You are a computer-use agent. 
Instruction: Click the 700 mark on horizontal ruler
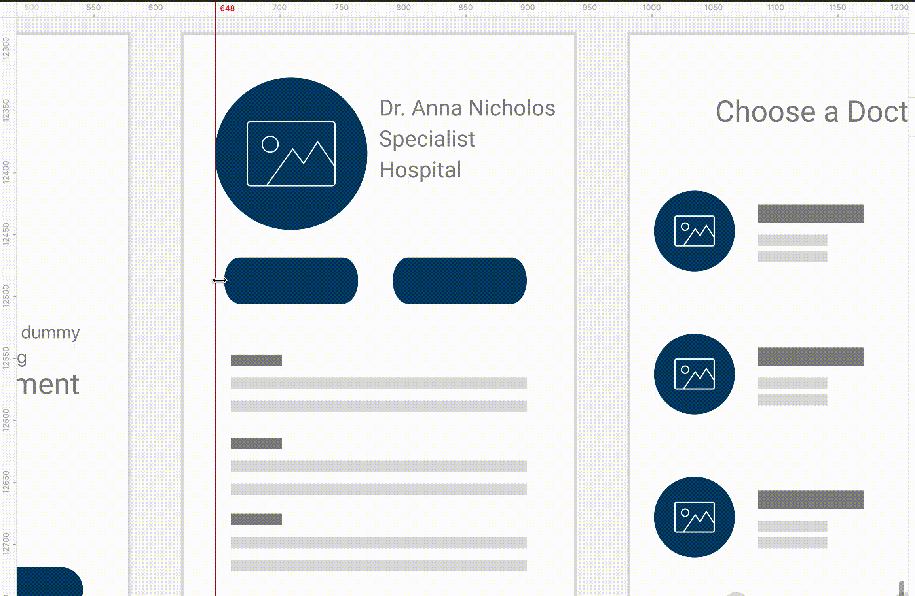coord(279,8)
